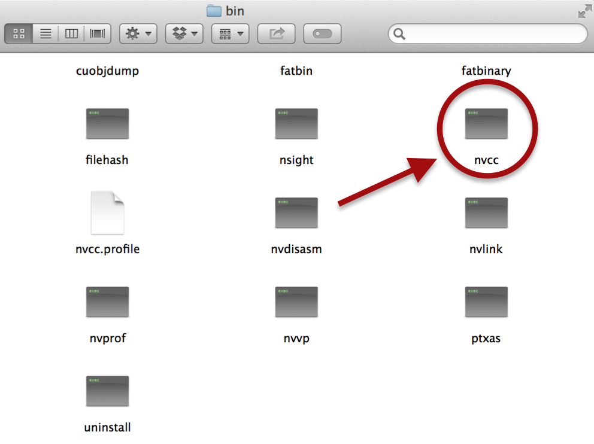Select the nvdisasm executable icon
594x444 pixels.
click(x=296, y=213)
